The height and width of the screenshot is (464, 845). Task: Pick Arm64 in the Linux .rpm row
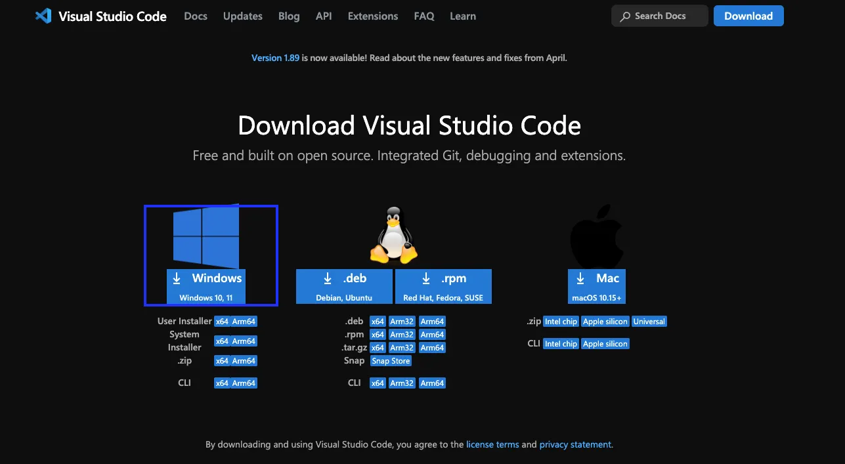pyautogui.click(x=432, y=335)
